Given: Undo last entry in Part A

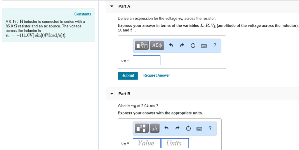Looking at the screenshot, I should 171,45.
